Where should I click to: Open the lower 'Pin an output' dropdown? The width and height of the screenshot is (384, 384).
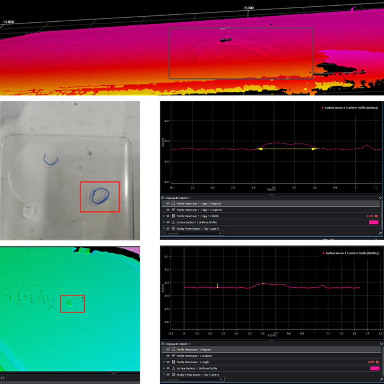tap(192, 379)
